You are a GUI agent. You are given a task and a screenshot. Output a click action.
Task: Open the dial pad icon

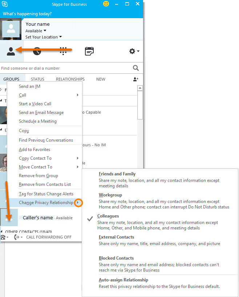(63, 51)
